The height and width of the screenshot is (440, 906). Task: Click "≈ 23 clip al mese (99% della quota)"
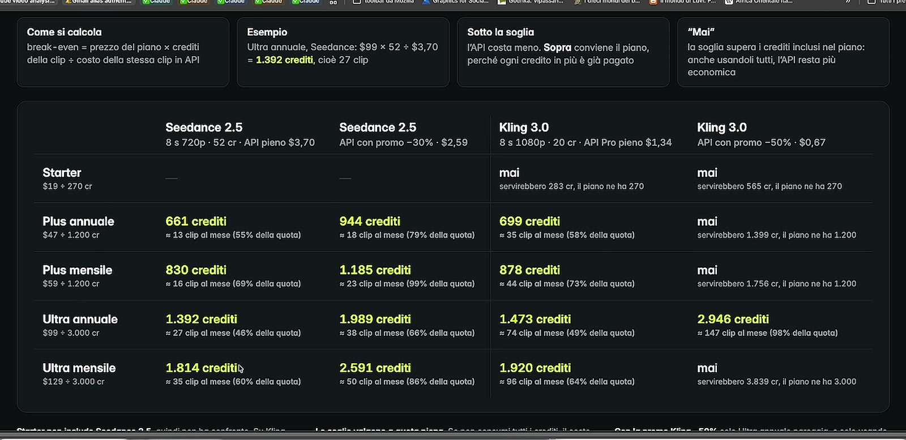coord(407,284)
